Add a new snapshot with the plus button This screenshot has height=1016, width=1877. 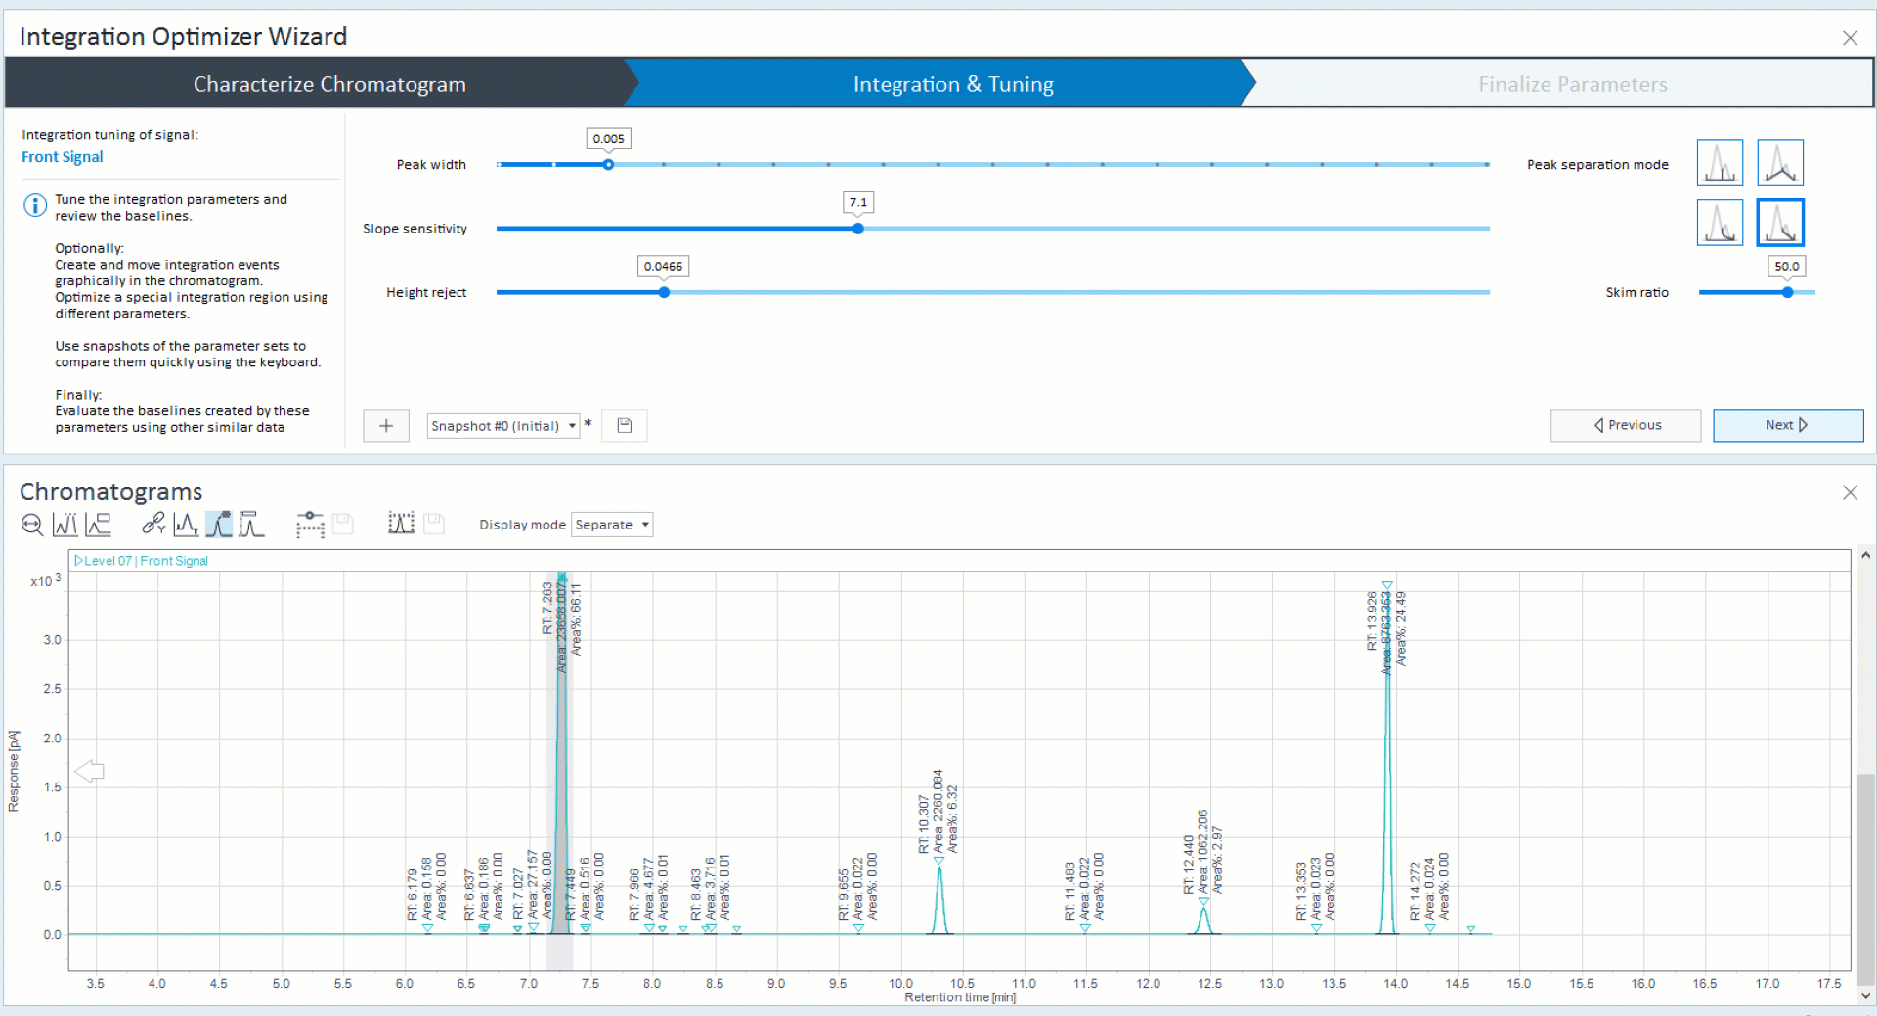tap(386, 426)
